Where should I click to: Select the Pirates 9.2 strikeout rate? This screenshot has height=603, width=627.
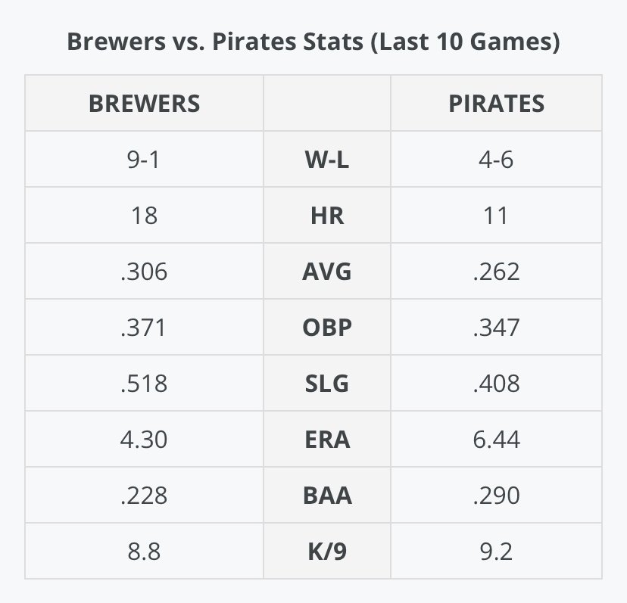pos(496,551)
